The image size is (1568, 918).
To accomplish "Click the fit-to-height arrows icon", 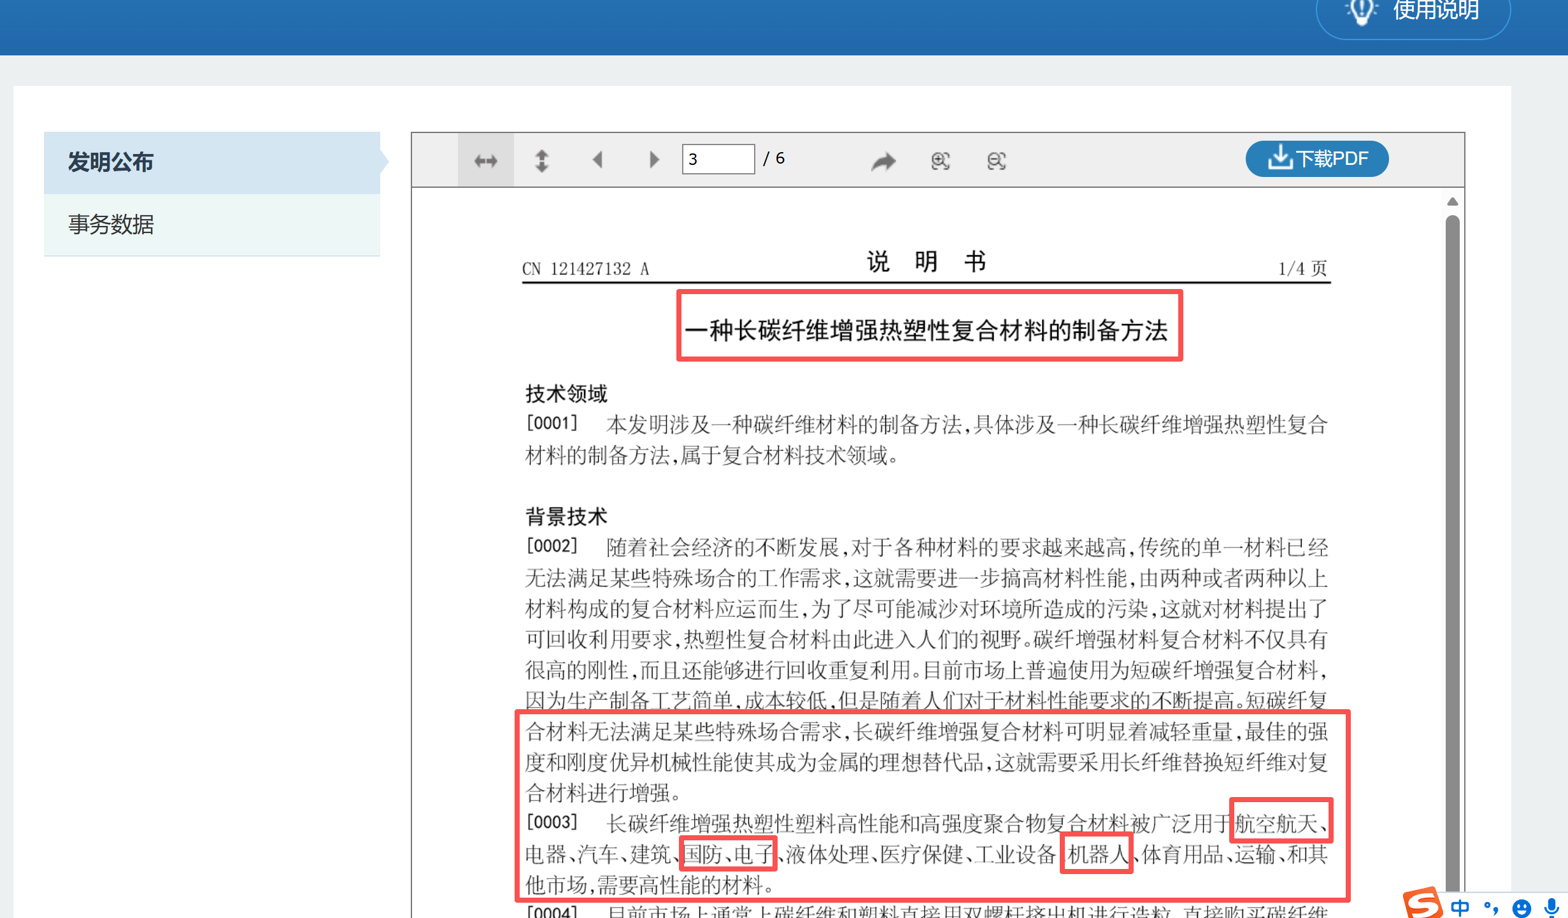I will (x=541, y=160).
